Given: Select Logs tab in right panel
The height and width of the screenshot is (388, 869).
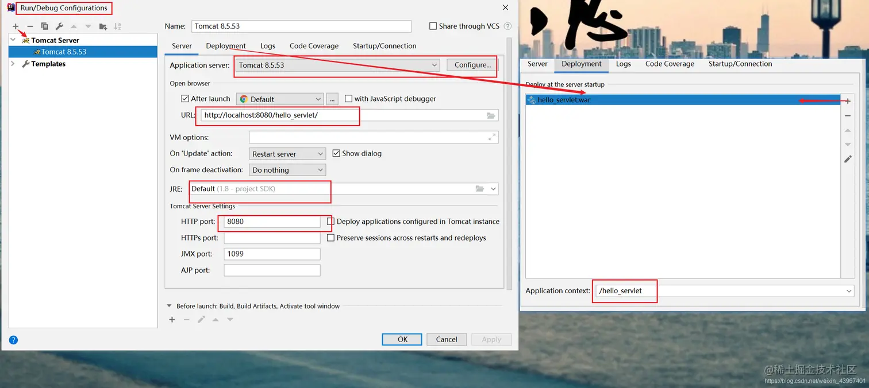Looking at the screenshot, I should point(624,64).
